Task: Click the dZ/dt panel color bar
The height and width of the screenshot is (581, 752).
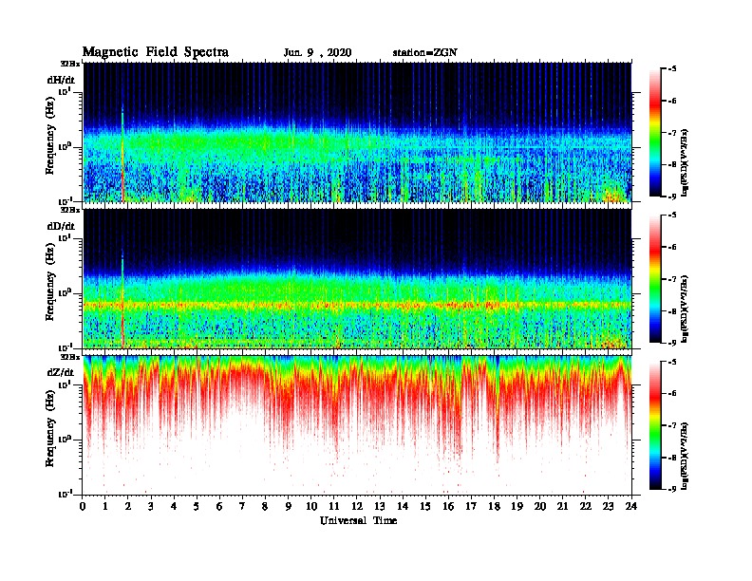Action: tap(655, 424)
